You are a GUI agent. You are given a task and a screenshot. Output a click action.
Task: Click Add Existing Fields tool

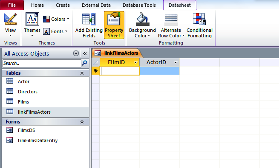pos(89,25)
